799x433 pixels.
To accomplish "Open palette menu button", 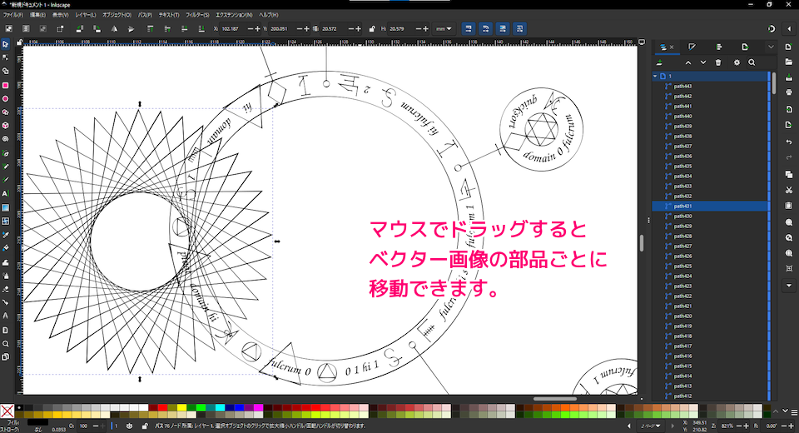I will pyautogui.click(x=794, y=412).
